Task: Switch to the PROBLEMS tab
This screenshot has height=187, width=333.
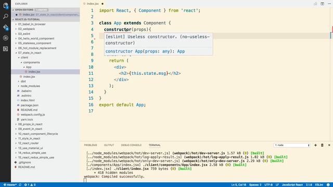Action: point(91,145)
